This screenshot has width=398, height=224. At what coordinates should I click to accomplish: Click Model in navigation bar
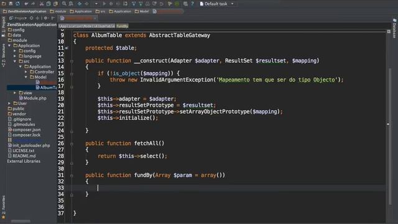click(142, 11)
